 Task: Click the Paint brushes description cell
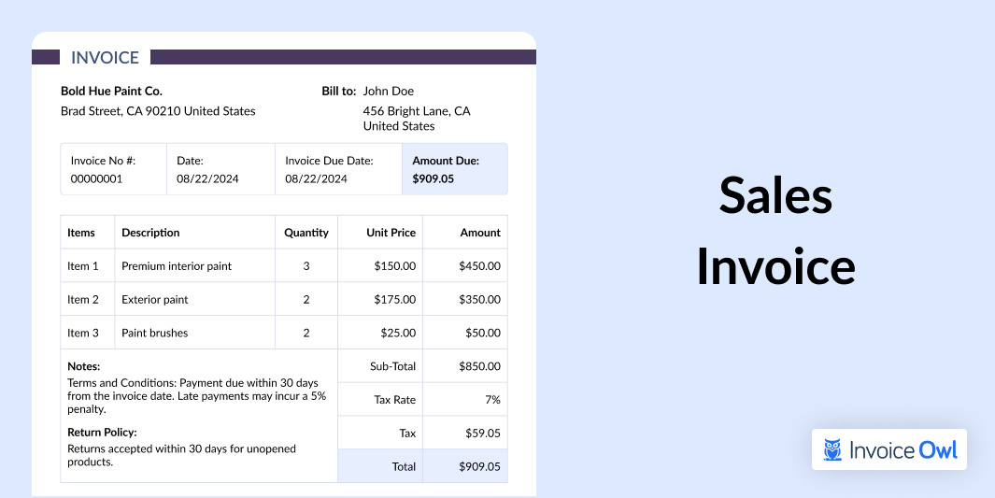(155, 333)
